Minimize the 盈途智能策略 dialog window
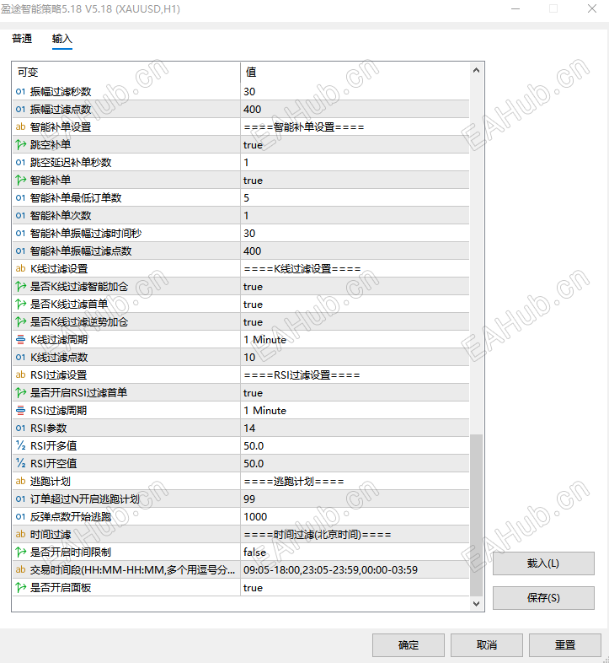Image resolution: width=609 pixels, height=663 pixels. tap(516, 8)
